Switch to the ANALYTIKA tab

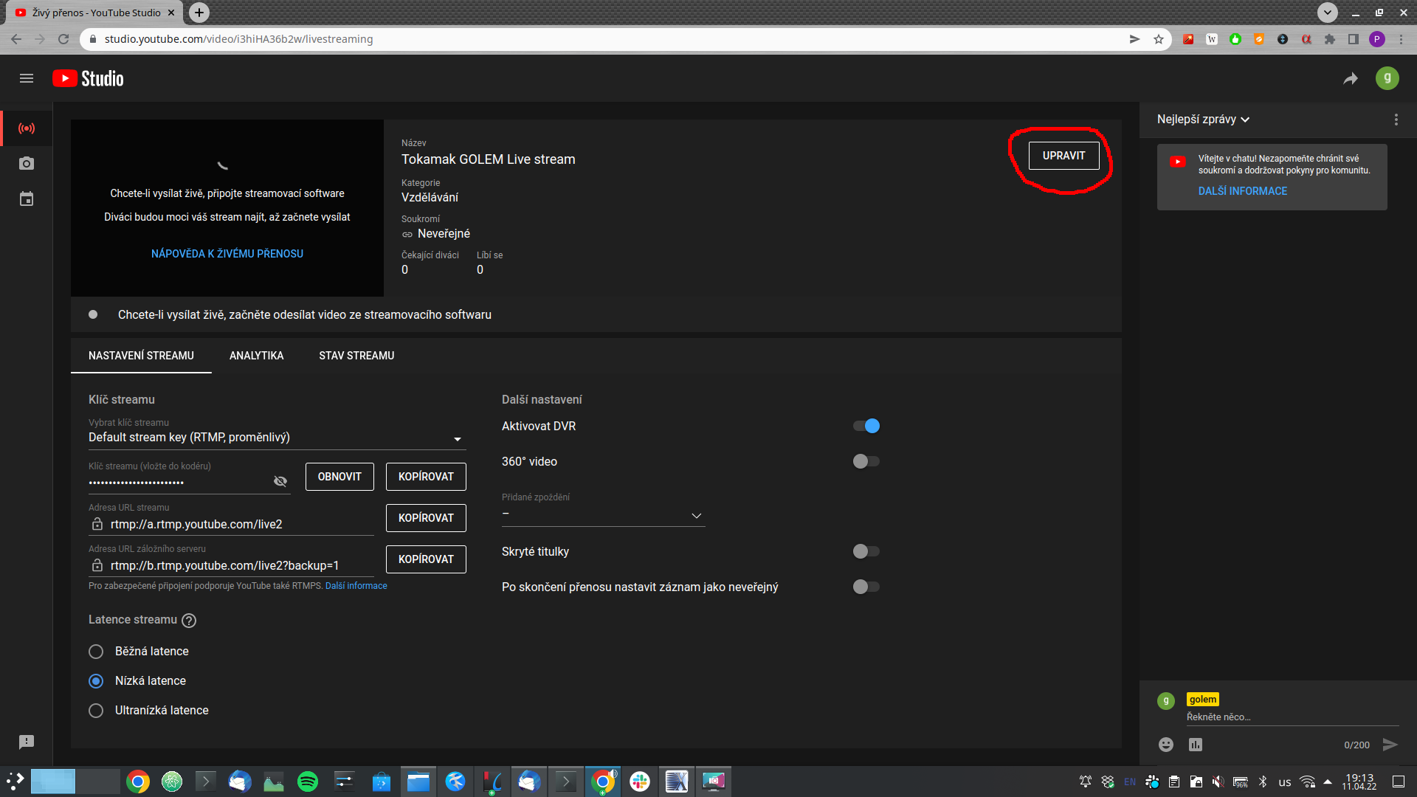[x=256, y=356]
